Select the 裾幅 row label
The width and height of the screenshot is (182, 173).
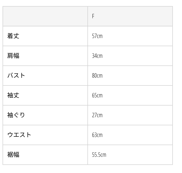(13, 155)
